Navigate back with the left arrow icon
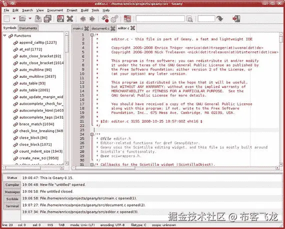Screen dimensions: 285x229 coord(83,18)
